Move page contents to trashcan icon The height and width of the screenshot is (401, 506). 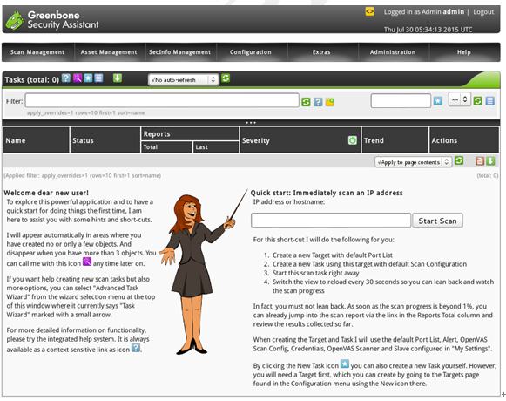pyautogui.click(x=480, y=161)
